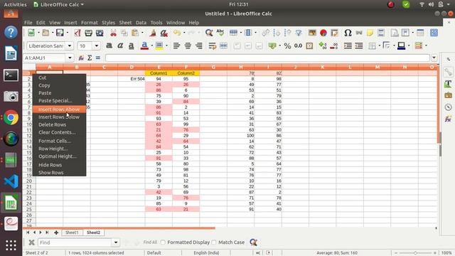The height and width of the screenshot is (256, 455).
Task: Select Delete Rows from context menu
Action: (59, 124)
